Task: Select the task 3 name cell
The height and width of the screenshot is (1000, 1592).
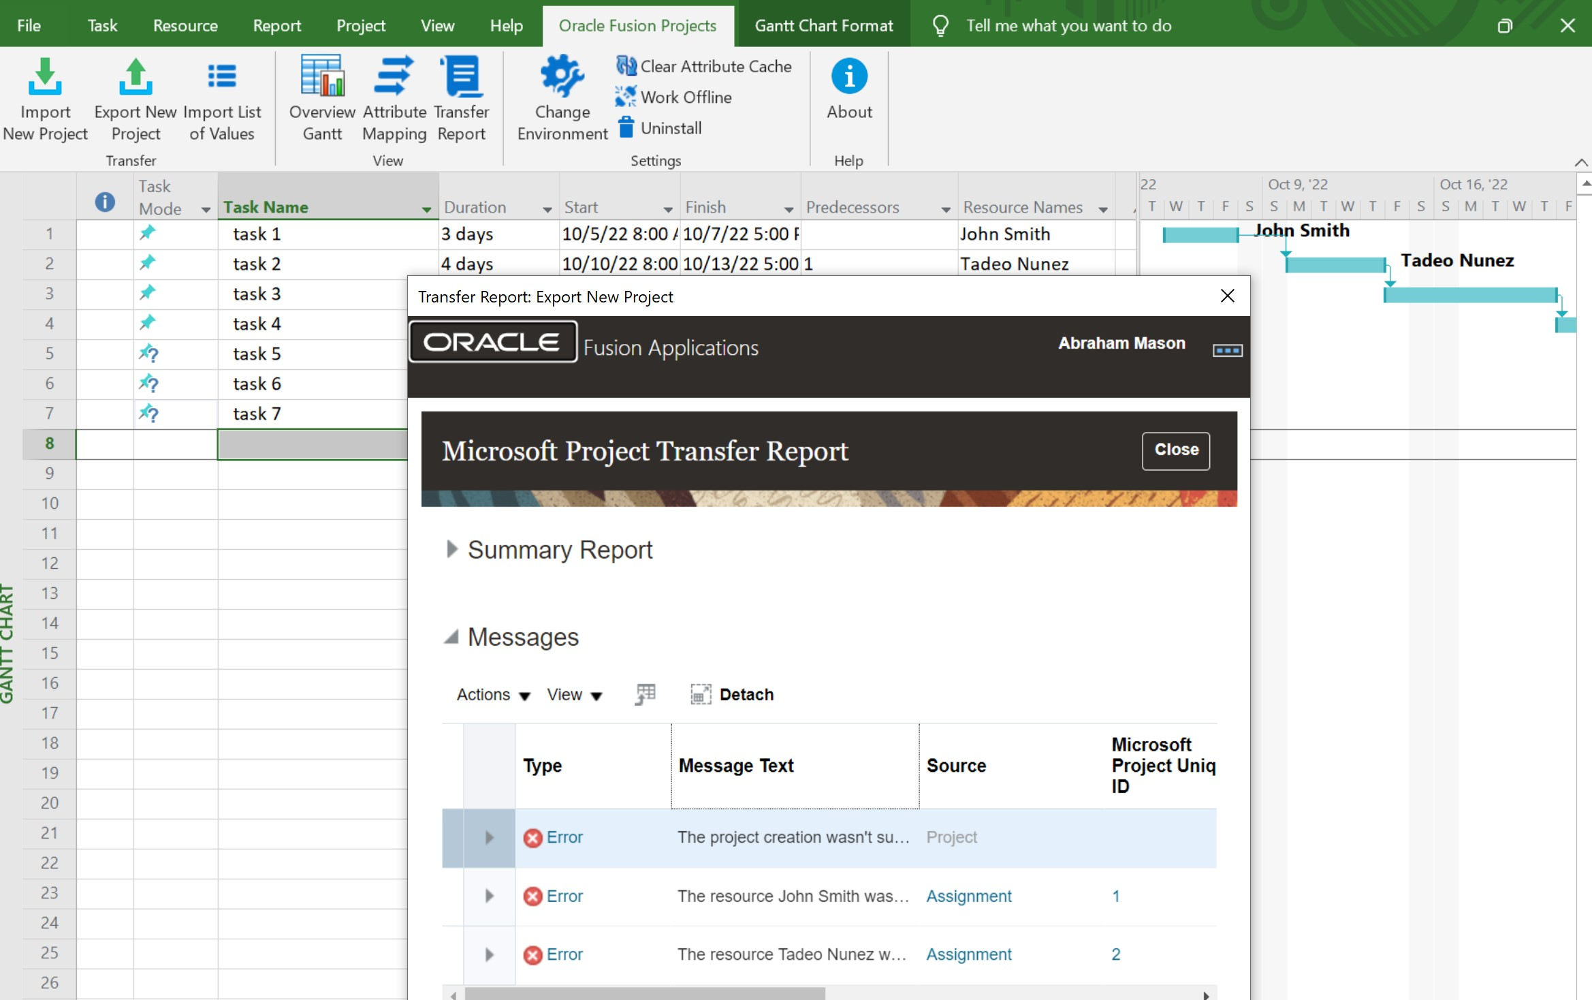Action: pyautogui.click(x=313, y=294)
